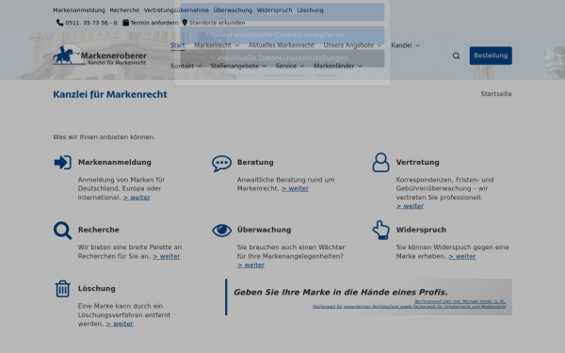The height and width of the screenshot is (353, 565).
Task: Open Widerspruch in the top bar
Action: pyautogui.click(x=274, y=10)
